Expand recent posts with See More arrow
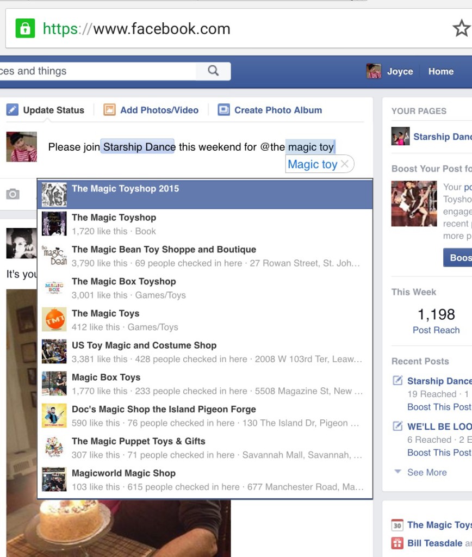 tap(398, 472)
